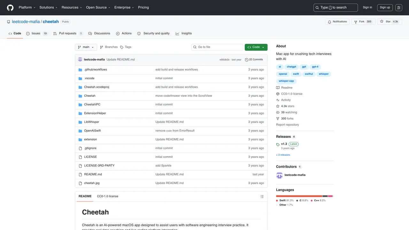Click the repository book icon beside owner name
This screenshot has width=409, height=230.
click(x=9, y=22)
